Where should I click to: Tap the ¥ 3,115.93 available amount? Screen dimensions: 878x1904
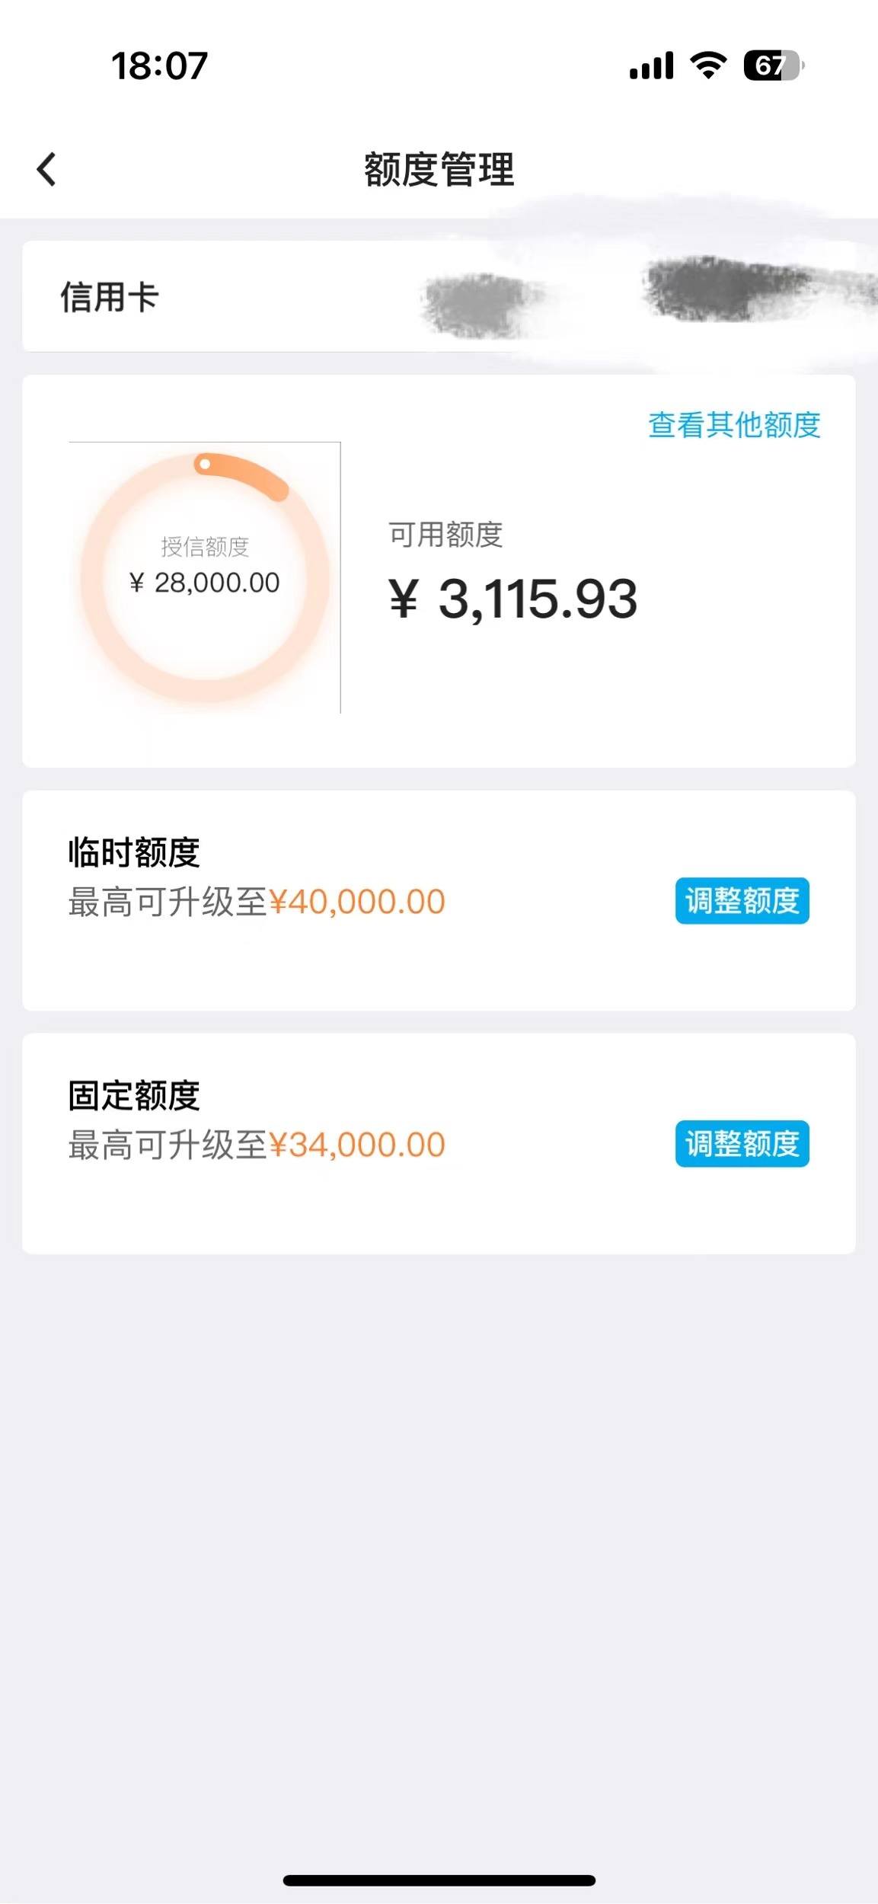click(x=512, y=599)
